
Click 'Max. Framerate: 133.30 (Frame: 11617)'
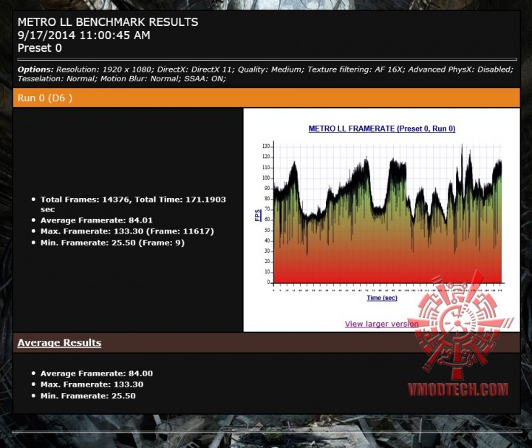(127, 231)
